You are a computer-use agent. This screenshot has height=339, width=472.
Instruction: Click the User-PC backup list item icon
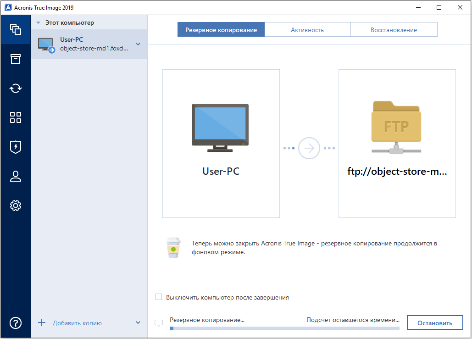pos(46,45)
